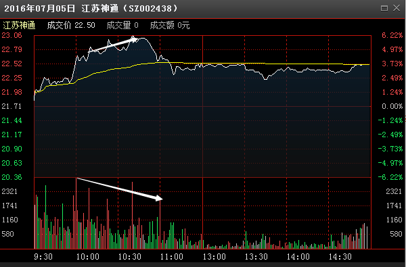The image size is (406, 267).
Task: Click the 20.63 price axis label
Action: point(12,163)
